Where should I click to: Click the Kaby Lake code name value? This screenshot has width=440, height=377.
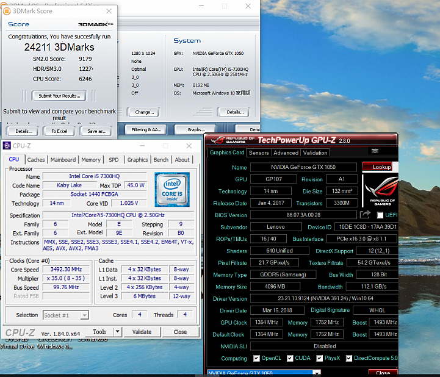point(70,185)
